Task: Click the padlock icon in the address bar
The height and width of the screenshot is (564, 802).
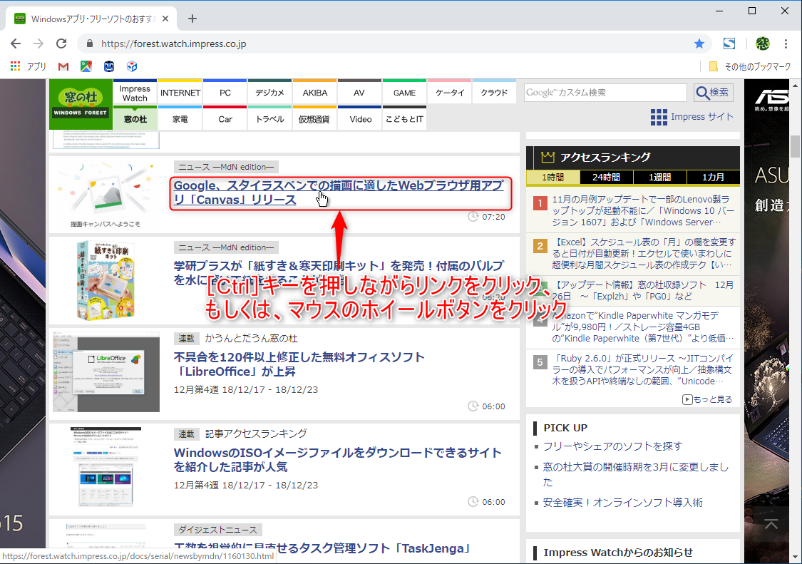Action: (x=90, y=43)
